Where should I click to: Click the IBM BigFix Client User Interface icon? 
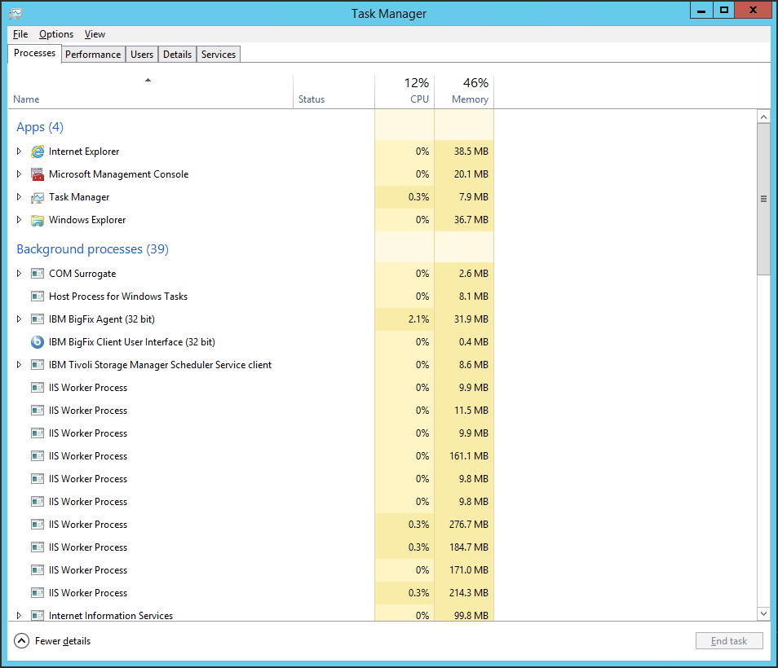[x=38, y=342]
